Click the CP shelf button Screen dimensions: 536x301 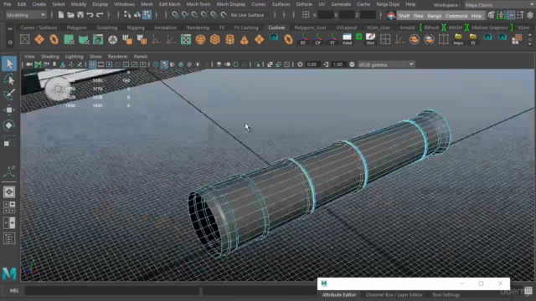pyautogui.click(x=317, y=39)
